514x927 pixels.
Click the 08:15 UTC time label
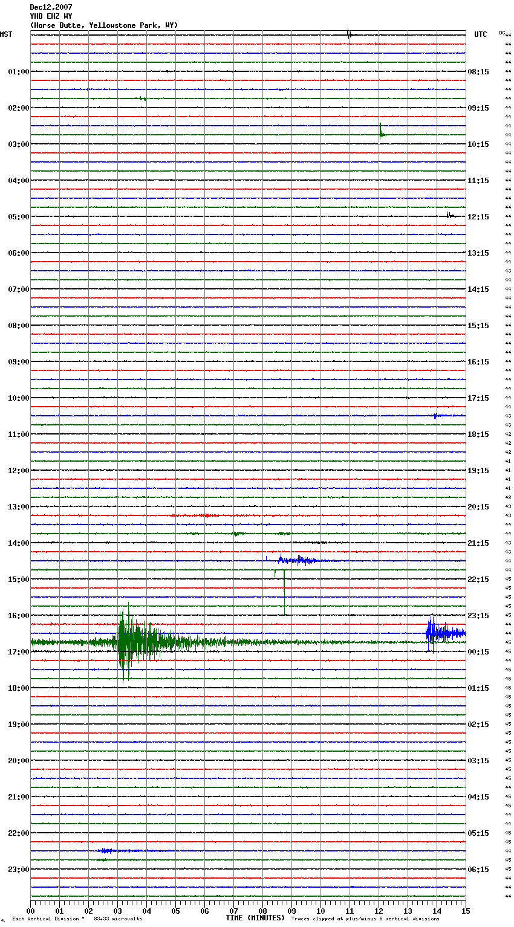point(478,72)
